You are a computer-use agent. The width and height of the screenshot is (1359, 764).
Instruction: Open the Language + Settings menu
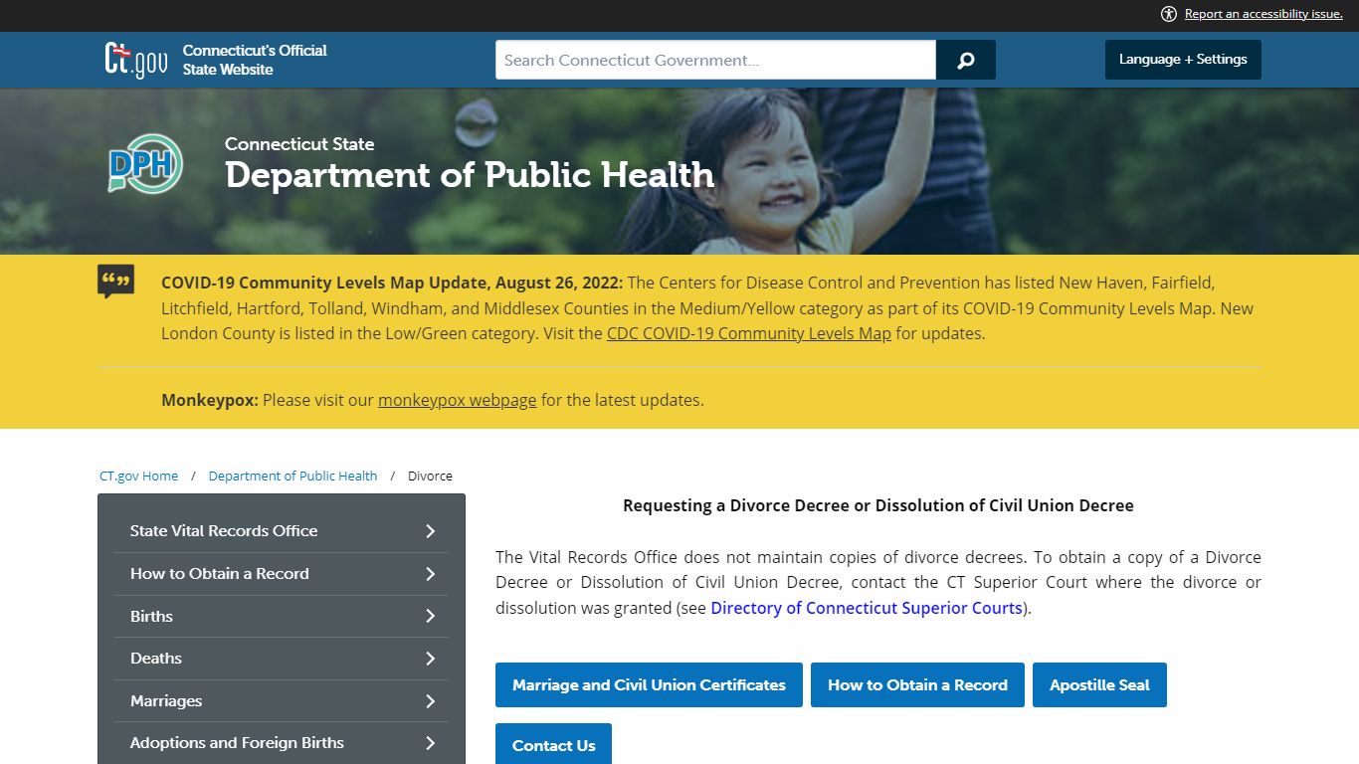click(1183, 60)
